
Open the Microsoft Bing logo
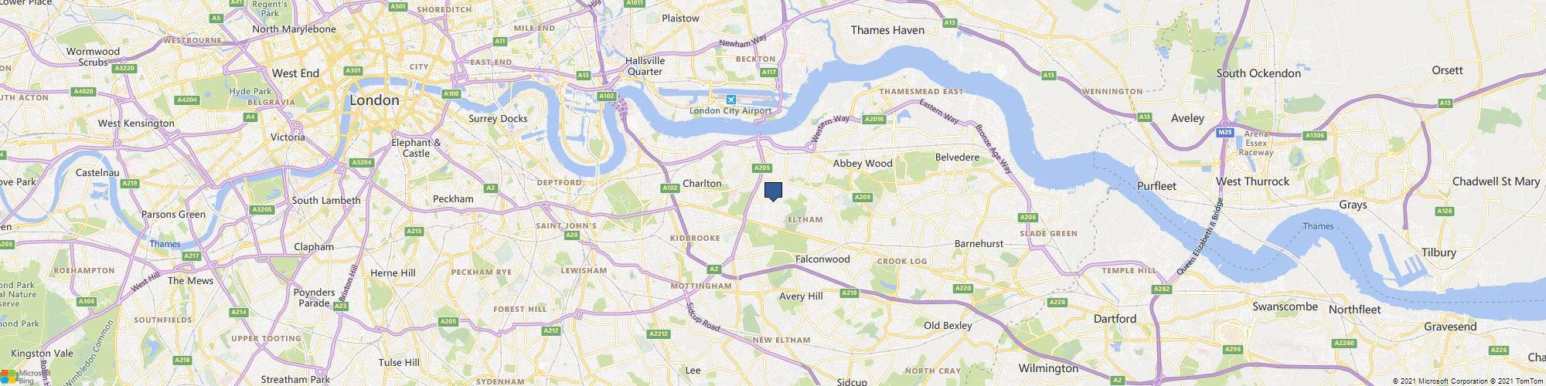(26, 376)
